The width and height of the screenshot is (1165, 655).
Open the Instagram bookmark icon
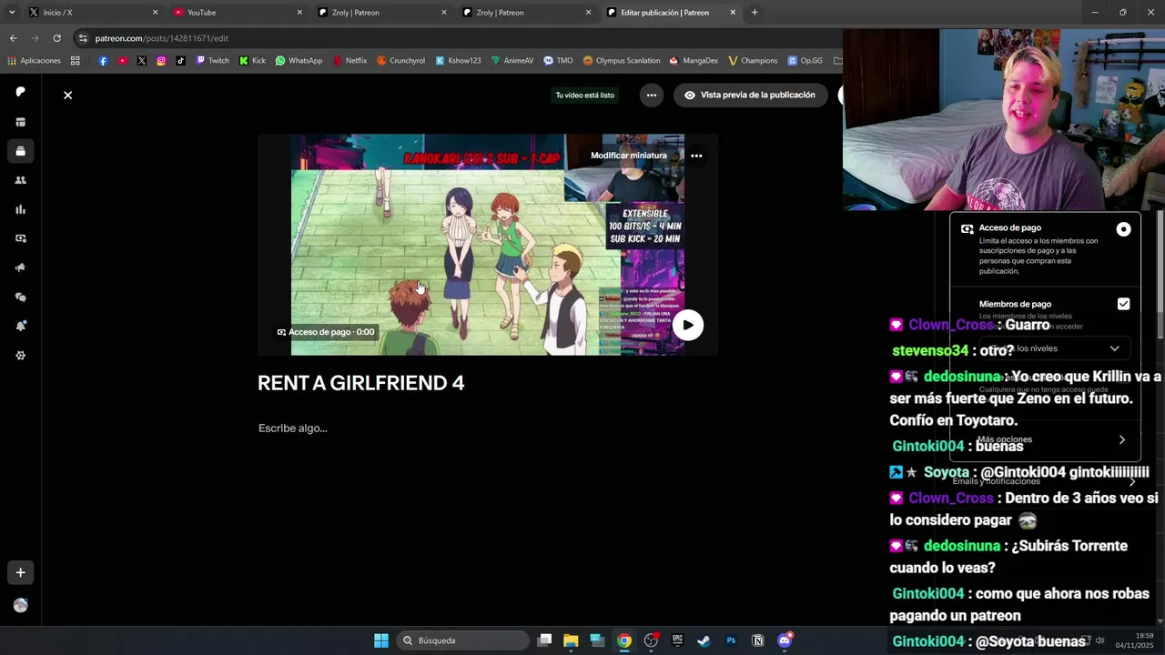[x=161, y=61]
